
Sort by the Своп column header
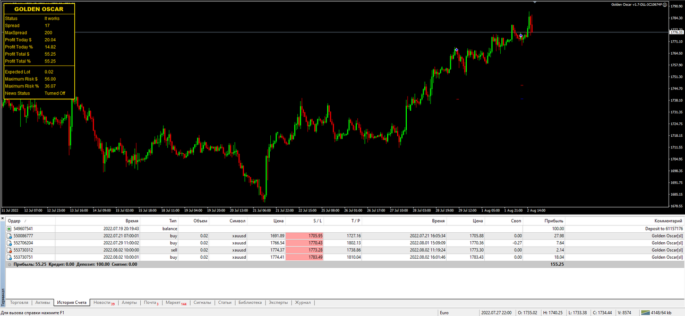click(x=504, y=221)
